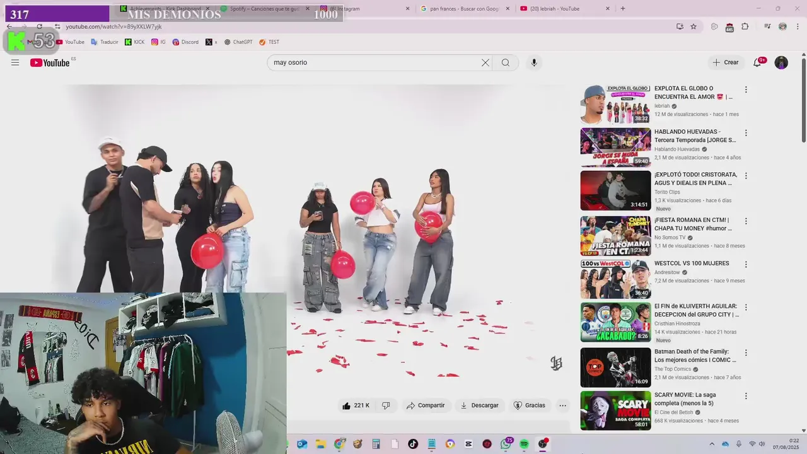Screen dimensions: 807x454
Task: Bookmark this page with the star icon
Action: [x=694, y=26]
